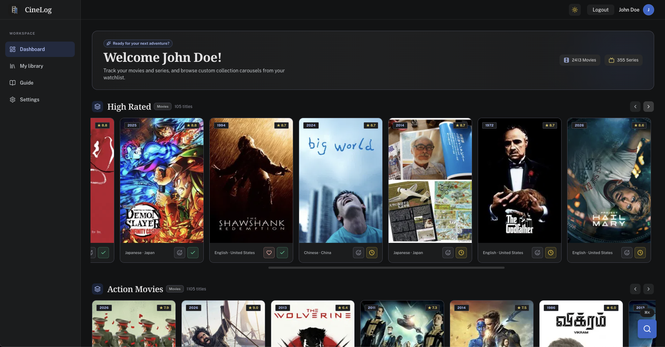Click the 6.4 rating badge on The Wolverine
The width and height of the screenshot is (665, 347).
343,308
